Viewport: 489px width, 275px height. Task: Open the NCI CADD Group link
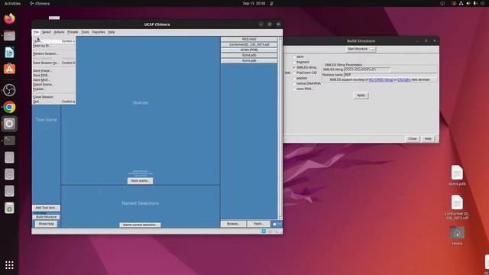(381, 79)
